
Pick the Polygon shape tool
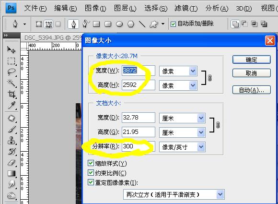(x=131, y=24)
